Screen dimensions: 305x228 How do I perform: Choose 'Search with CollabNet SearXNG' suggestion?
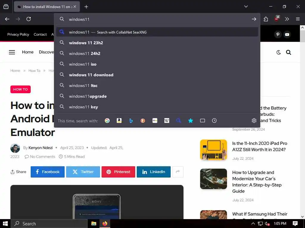pyautogui.click(x=157, y=32)
